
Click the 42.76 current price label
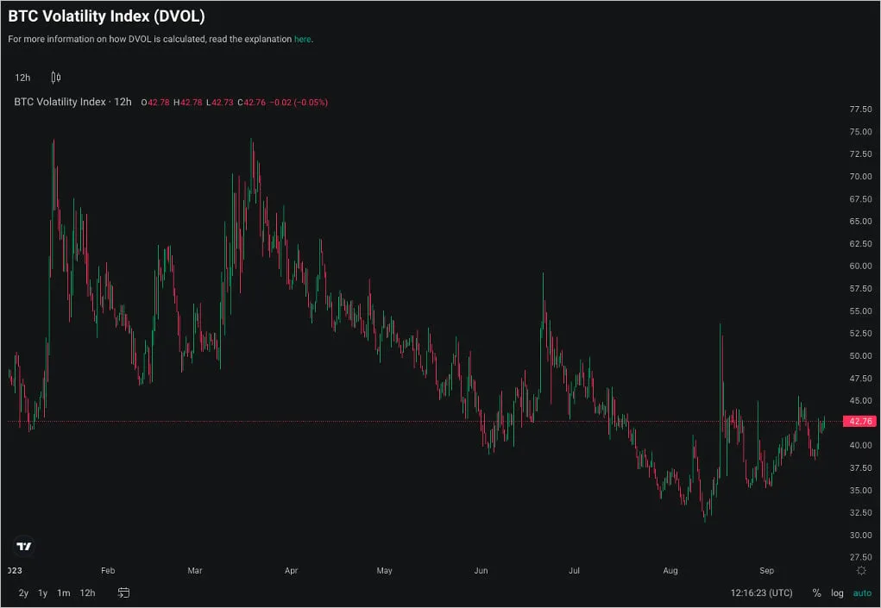tap(859, 421)
